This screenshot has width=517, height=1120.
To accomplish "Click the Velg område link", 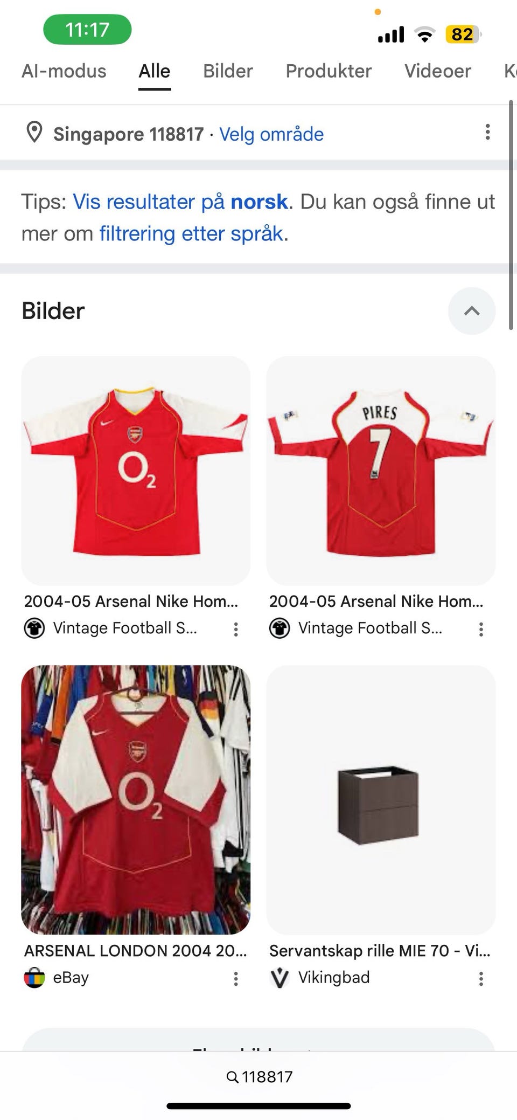I will (x=271, y=134).
